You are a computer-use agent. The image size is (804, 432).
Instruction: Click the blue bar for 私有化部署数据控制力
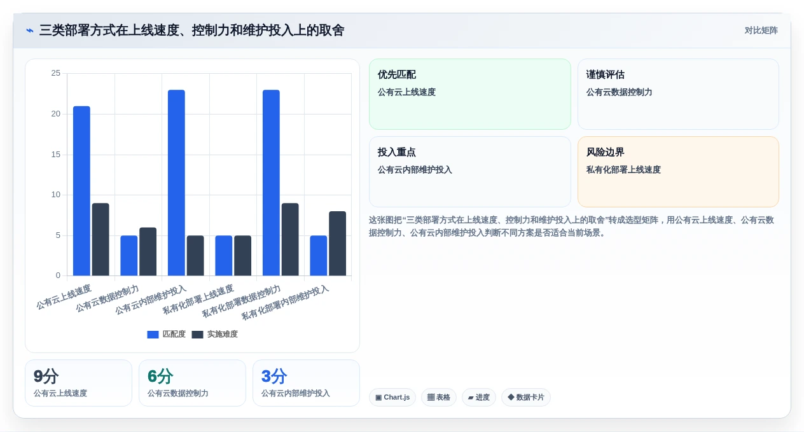tap(271, 183)
